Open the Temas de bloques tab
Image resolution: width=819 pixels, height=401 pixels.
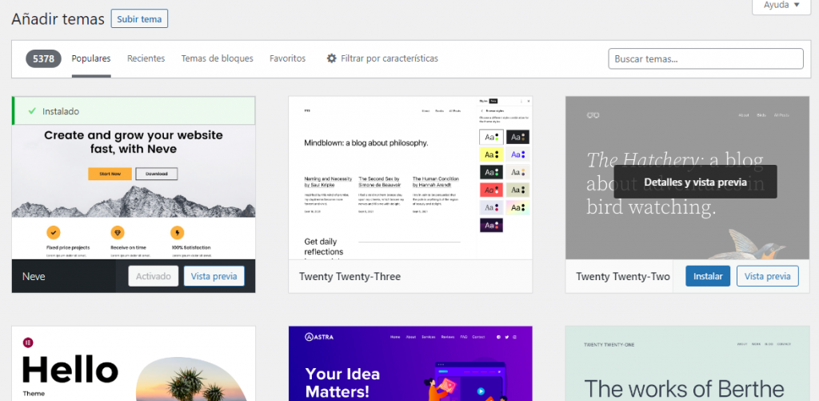[x=218, y=58]
